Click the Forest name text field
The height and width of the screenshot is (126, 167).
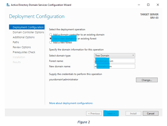[x=114, y=61]
